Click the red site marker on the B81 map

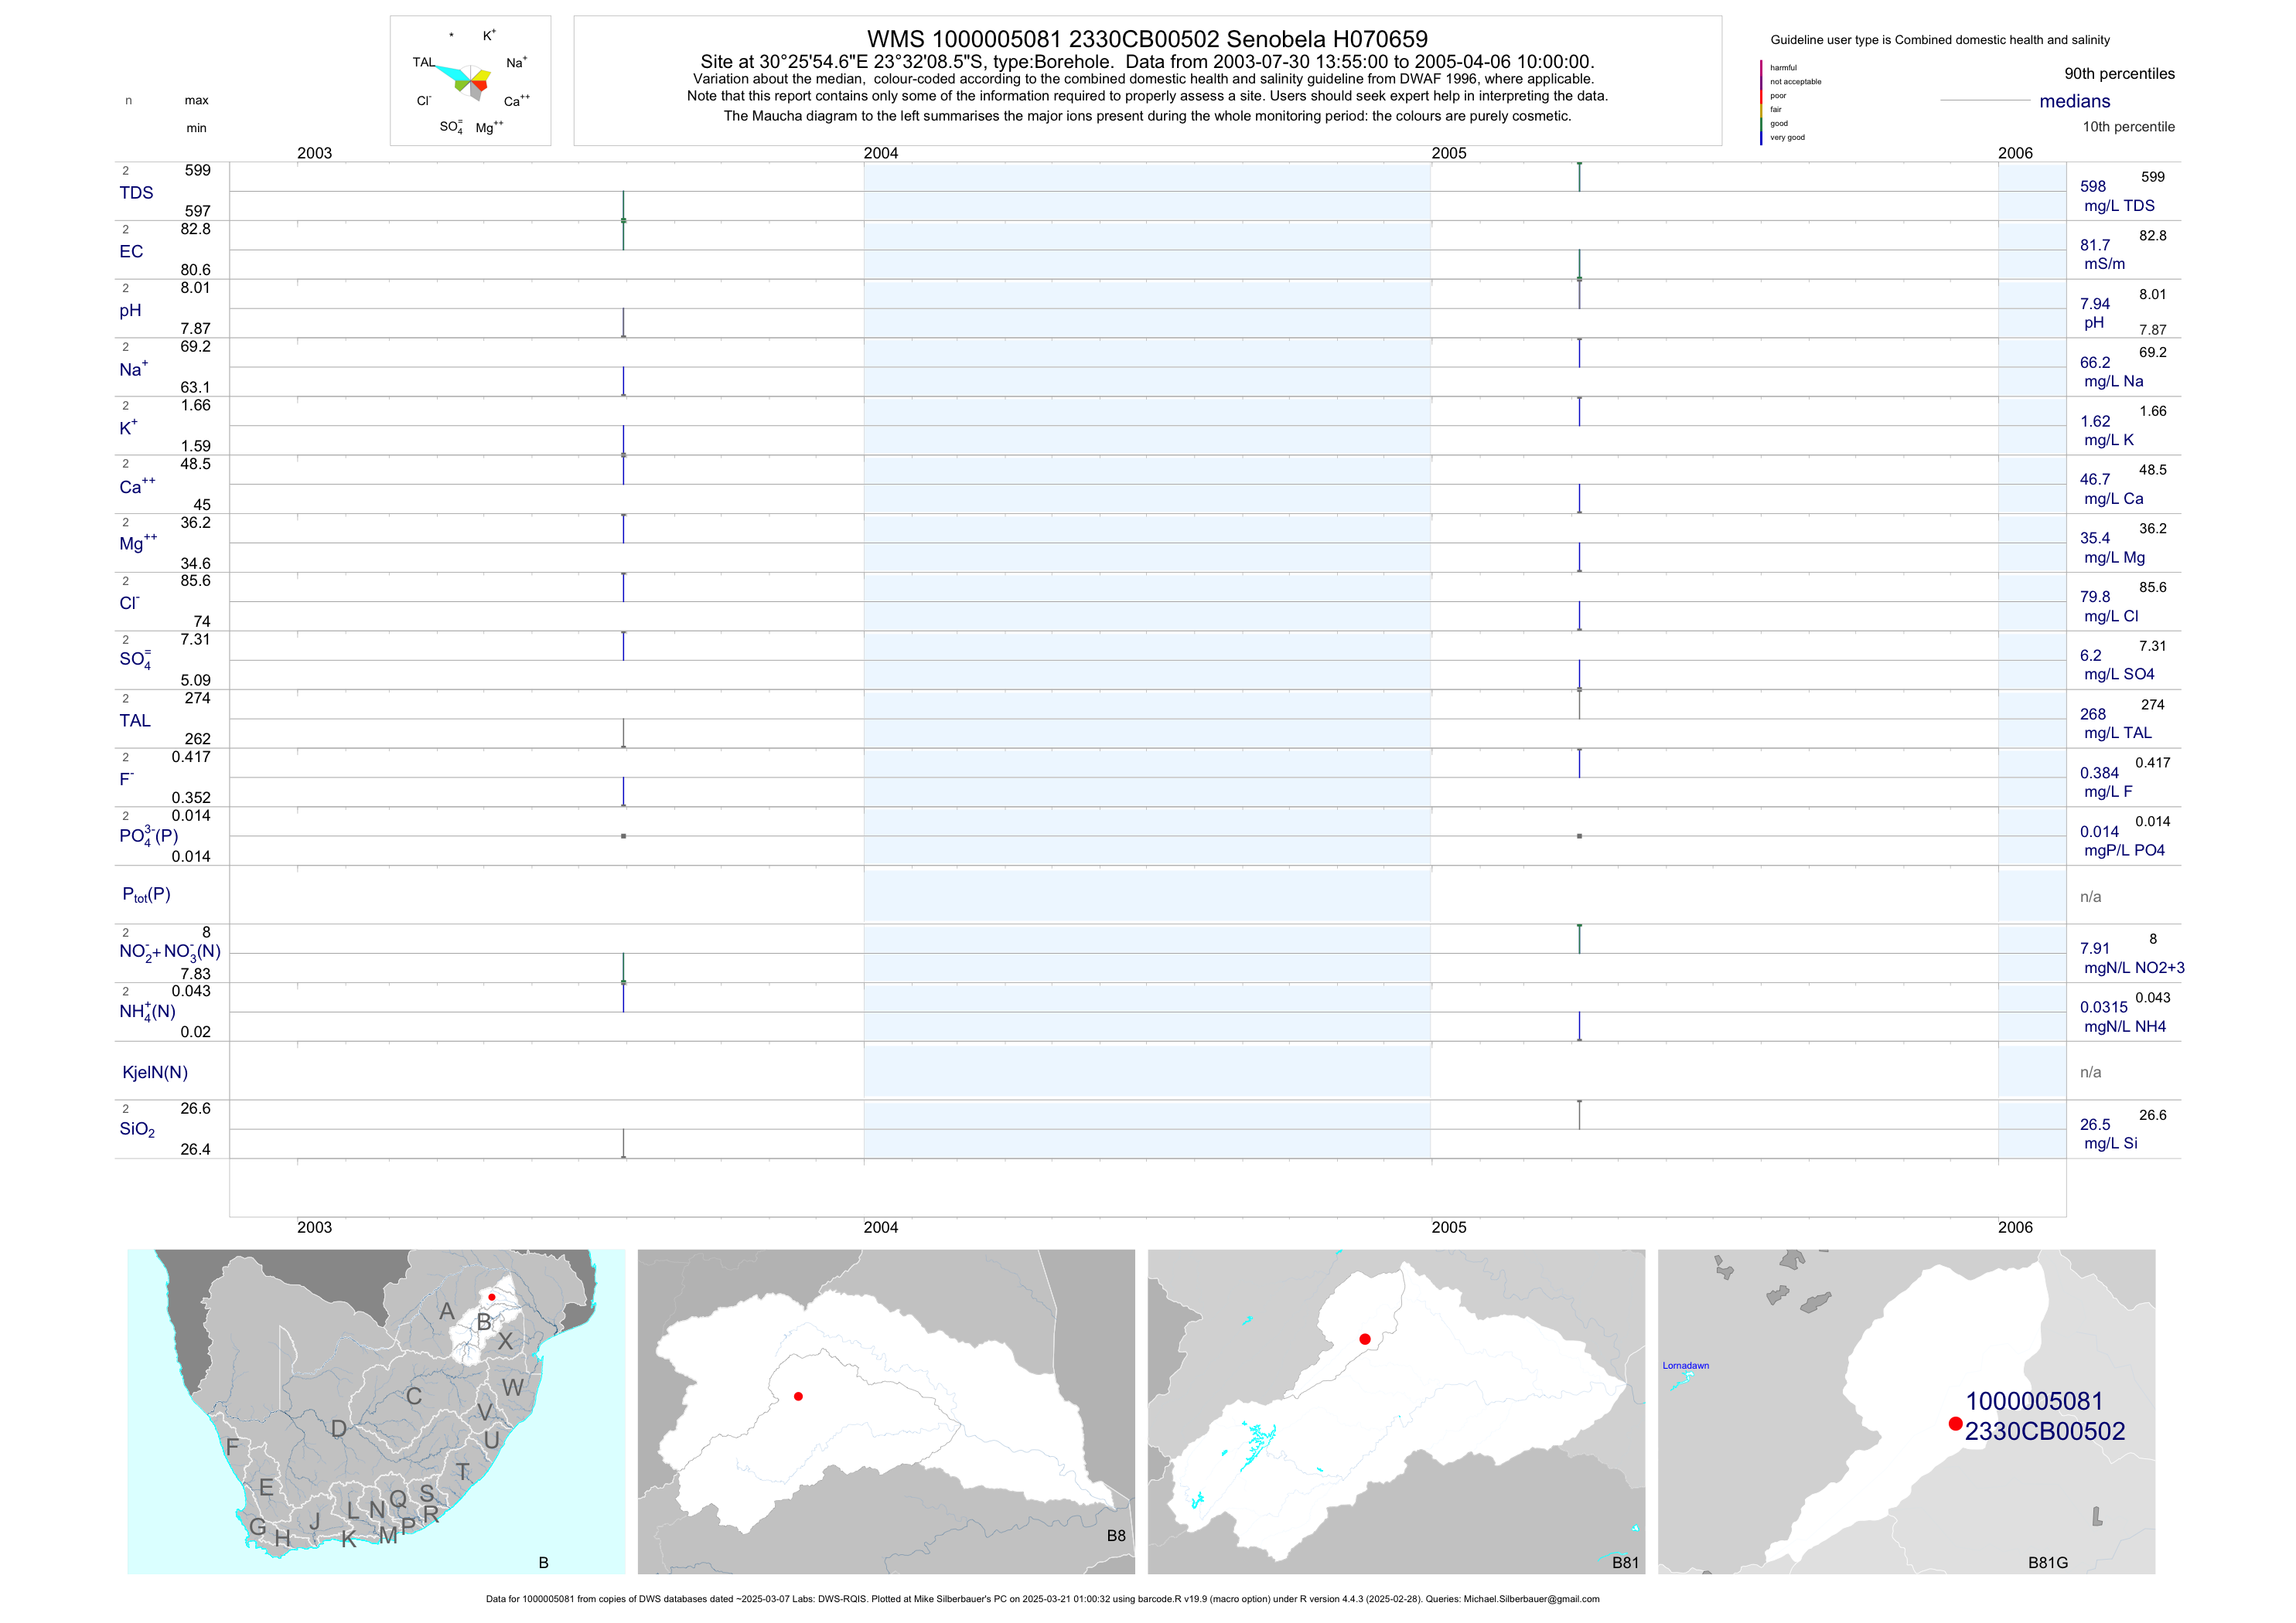pyautogui.click(x=1365, y=1339)
